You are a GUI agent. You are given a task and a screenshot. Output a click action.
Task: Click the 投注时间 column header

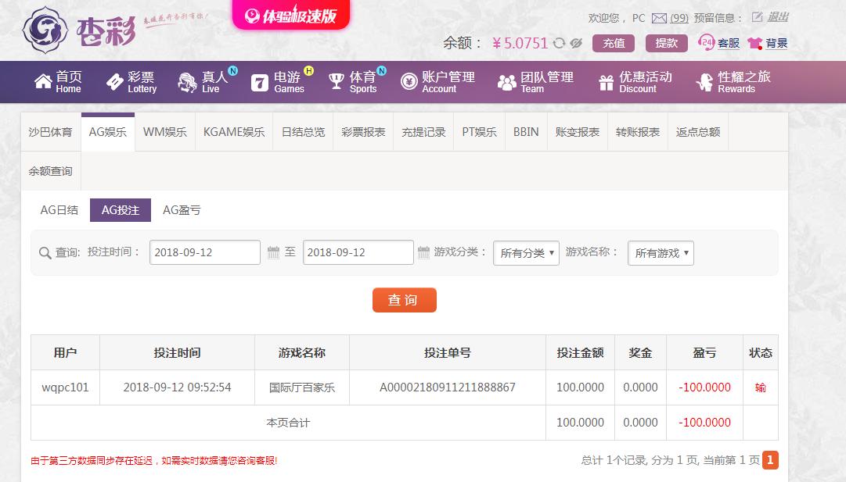pyautogui.click(x=177, y=353)
